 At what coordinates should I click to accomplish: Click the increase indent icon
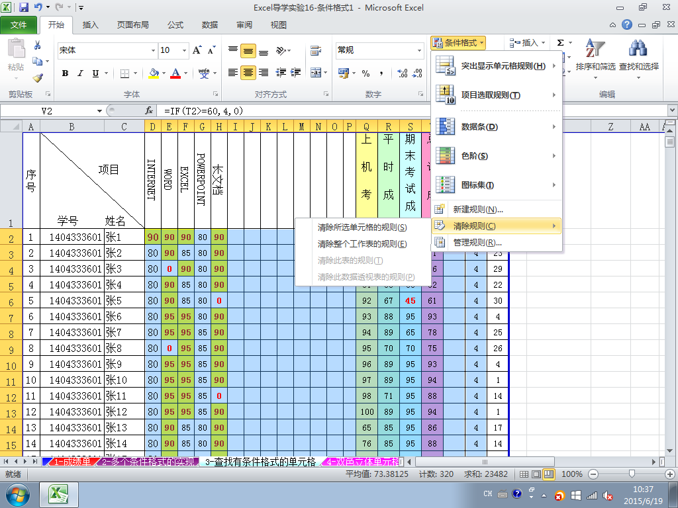[296, 73]
